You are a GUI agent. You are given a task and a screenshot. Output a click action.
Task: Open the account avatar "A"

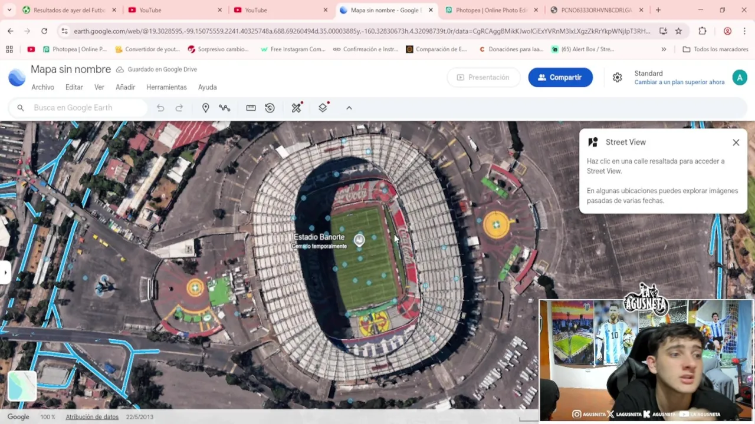pos(740,77)
